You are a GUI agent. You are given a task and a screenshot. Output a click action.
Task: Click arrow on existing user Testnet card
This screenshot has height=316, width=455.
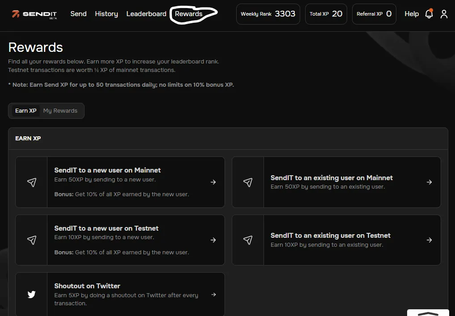click(x=429, y=240)
